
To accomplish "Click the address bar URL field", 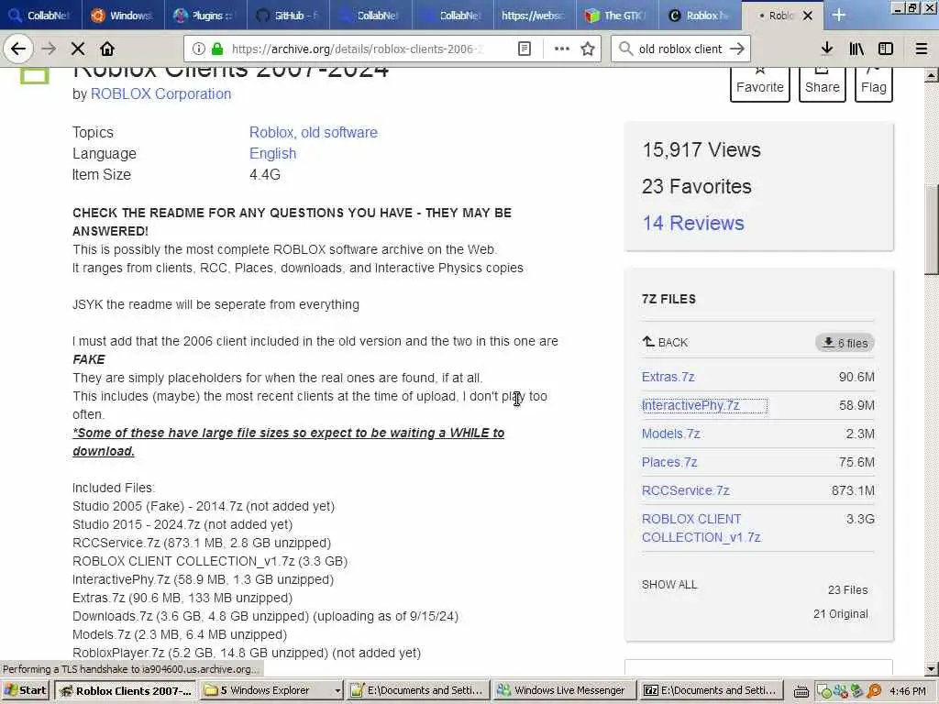I will [357, 49].
